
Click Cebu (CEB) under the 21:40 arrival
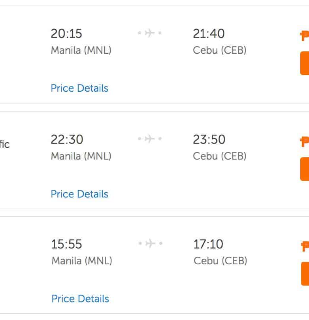[219, 51]
